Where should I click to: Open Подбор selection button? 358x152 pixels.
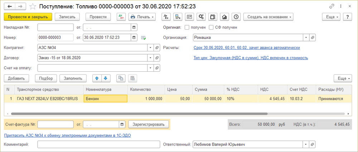coord(46,78)
